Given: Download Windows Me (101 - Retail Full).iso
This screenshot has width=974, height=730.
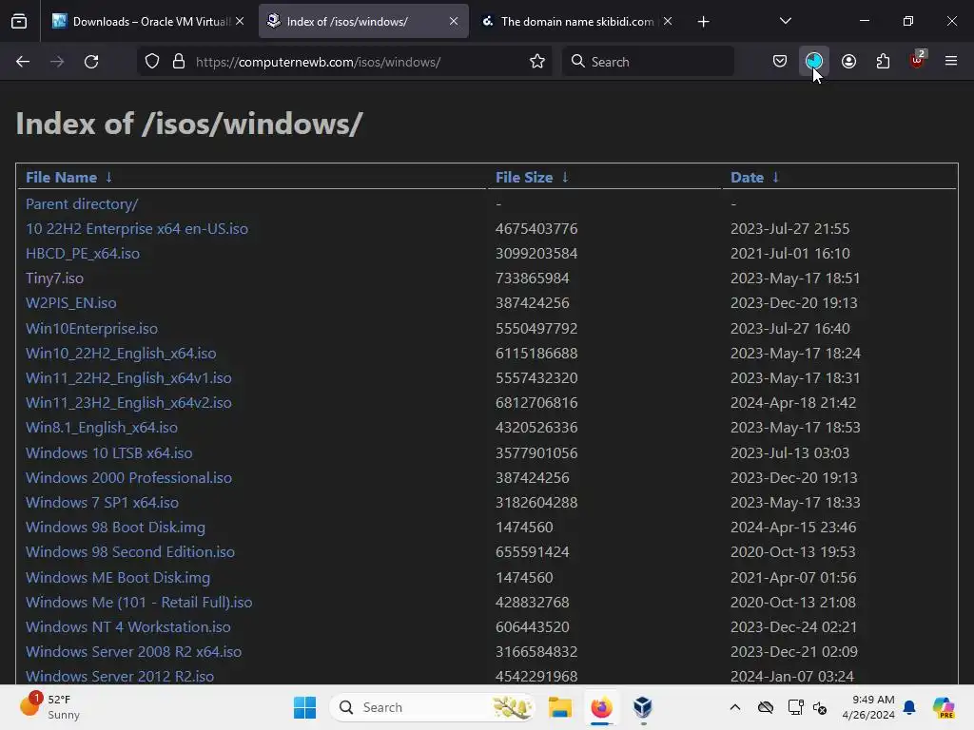Looking at the screenshot, I should (x=139, y=602).
